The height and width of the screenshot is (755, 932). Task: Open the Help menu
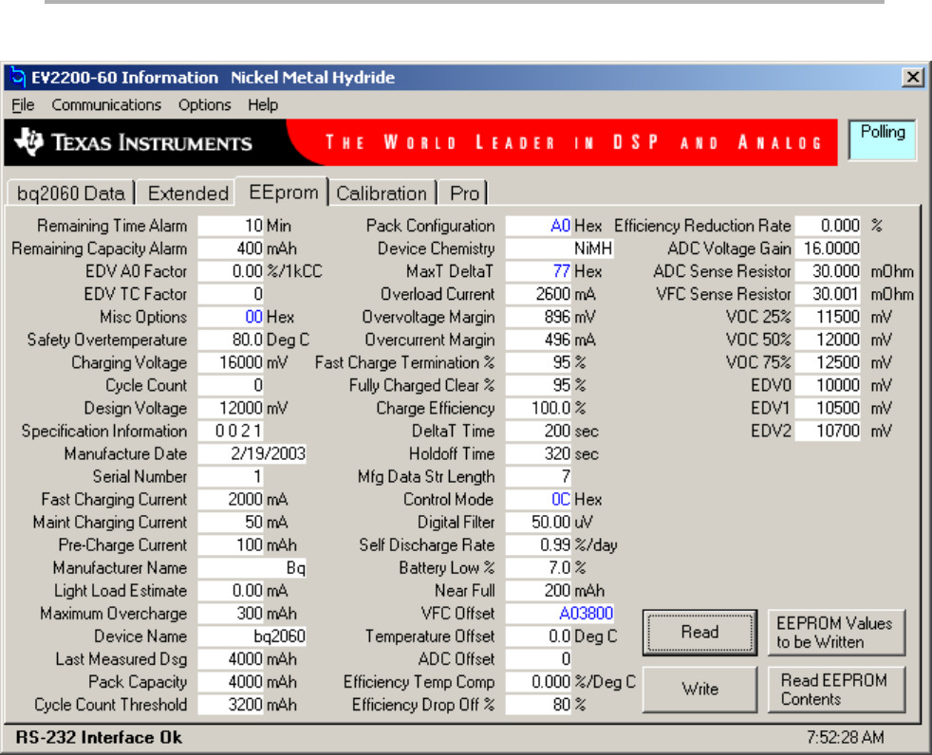coord(263,105)
